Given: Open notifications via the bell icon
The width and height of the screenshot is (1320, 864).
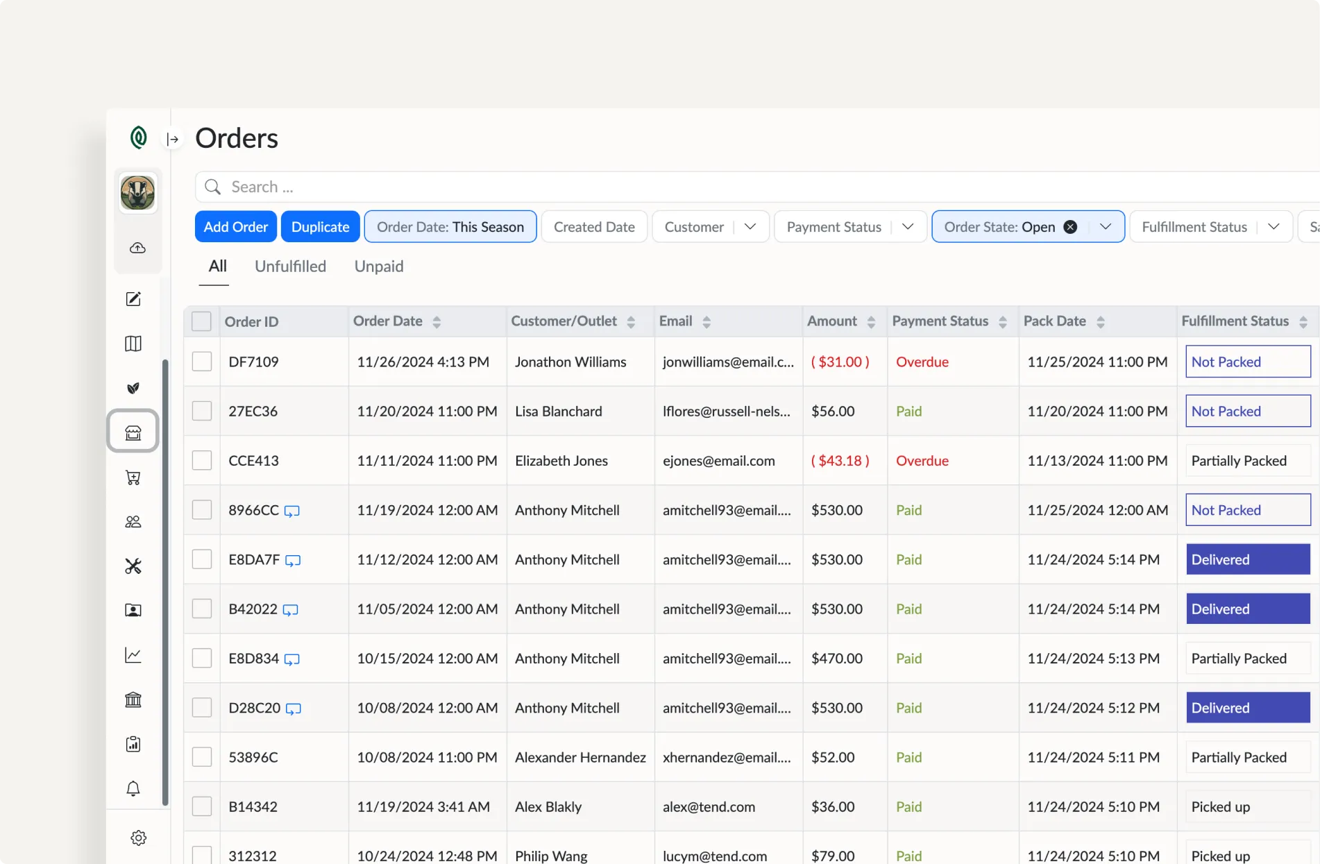Looking at the screenshot, I should pyautogui.click(x=133, y=788).
